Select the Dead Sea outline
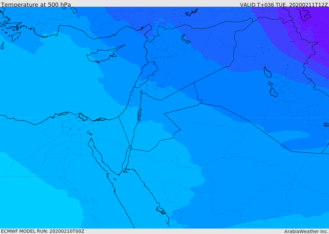This screenshot has width=329, height=234. point(139,113)
